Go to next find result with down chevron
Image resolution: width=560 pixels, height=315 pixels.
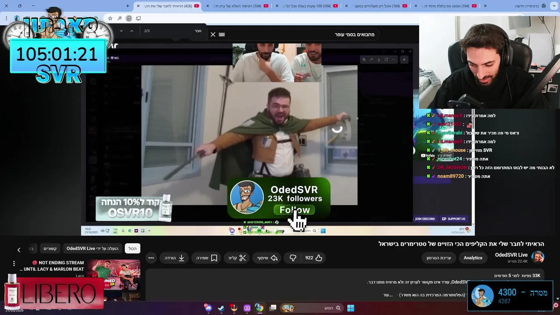[121, 31]
